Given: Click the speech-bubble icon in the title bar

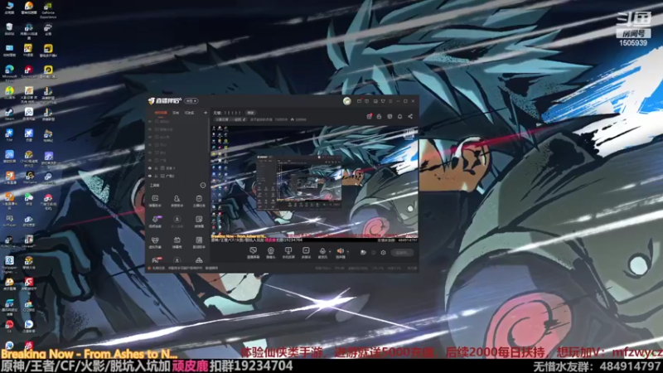Looking at the screenshot, I should pyautogui.click(x=367, y=101).
